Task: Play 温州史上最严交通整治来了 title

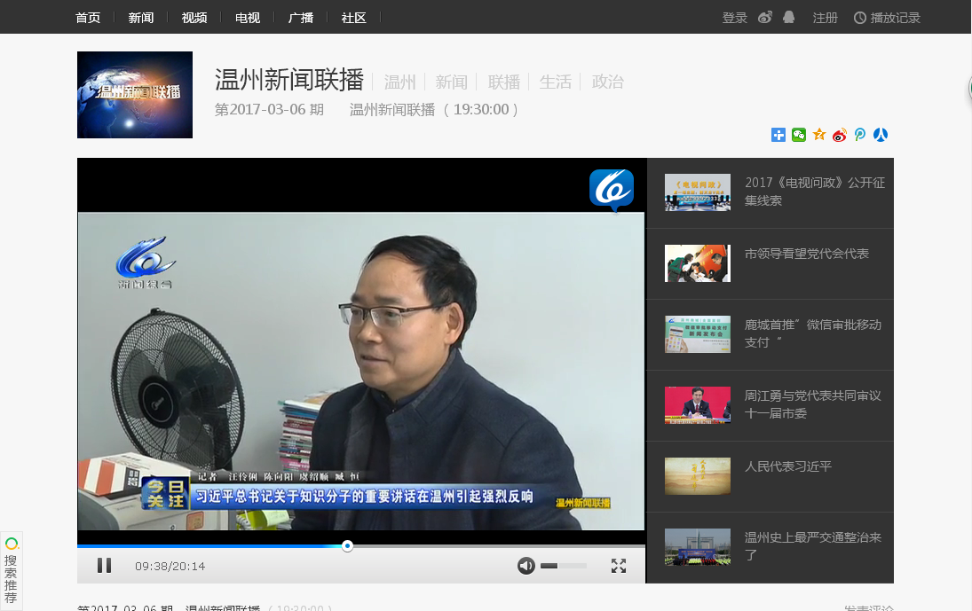Action: click(813, 546)
